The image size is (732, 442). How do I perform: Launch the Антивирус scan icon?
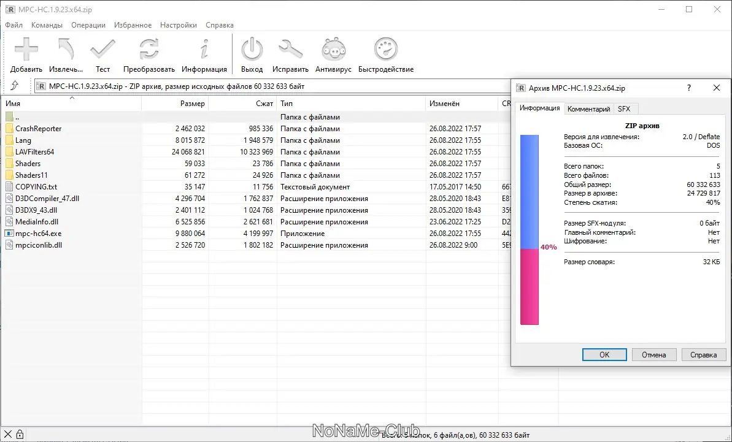click(333, 50)
